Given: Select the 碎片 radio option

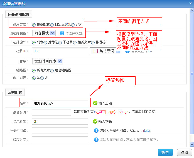Looking at the screenshot, I should (x=73, y=25).
